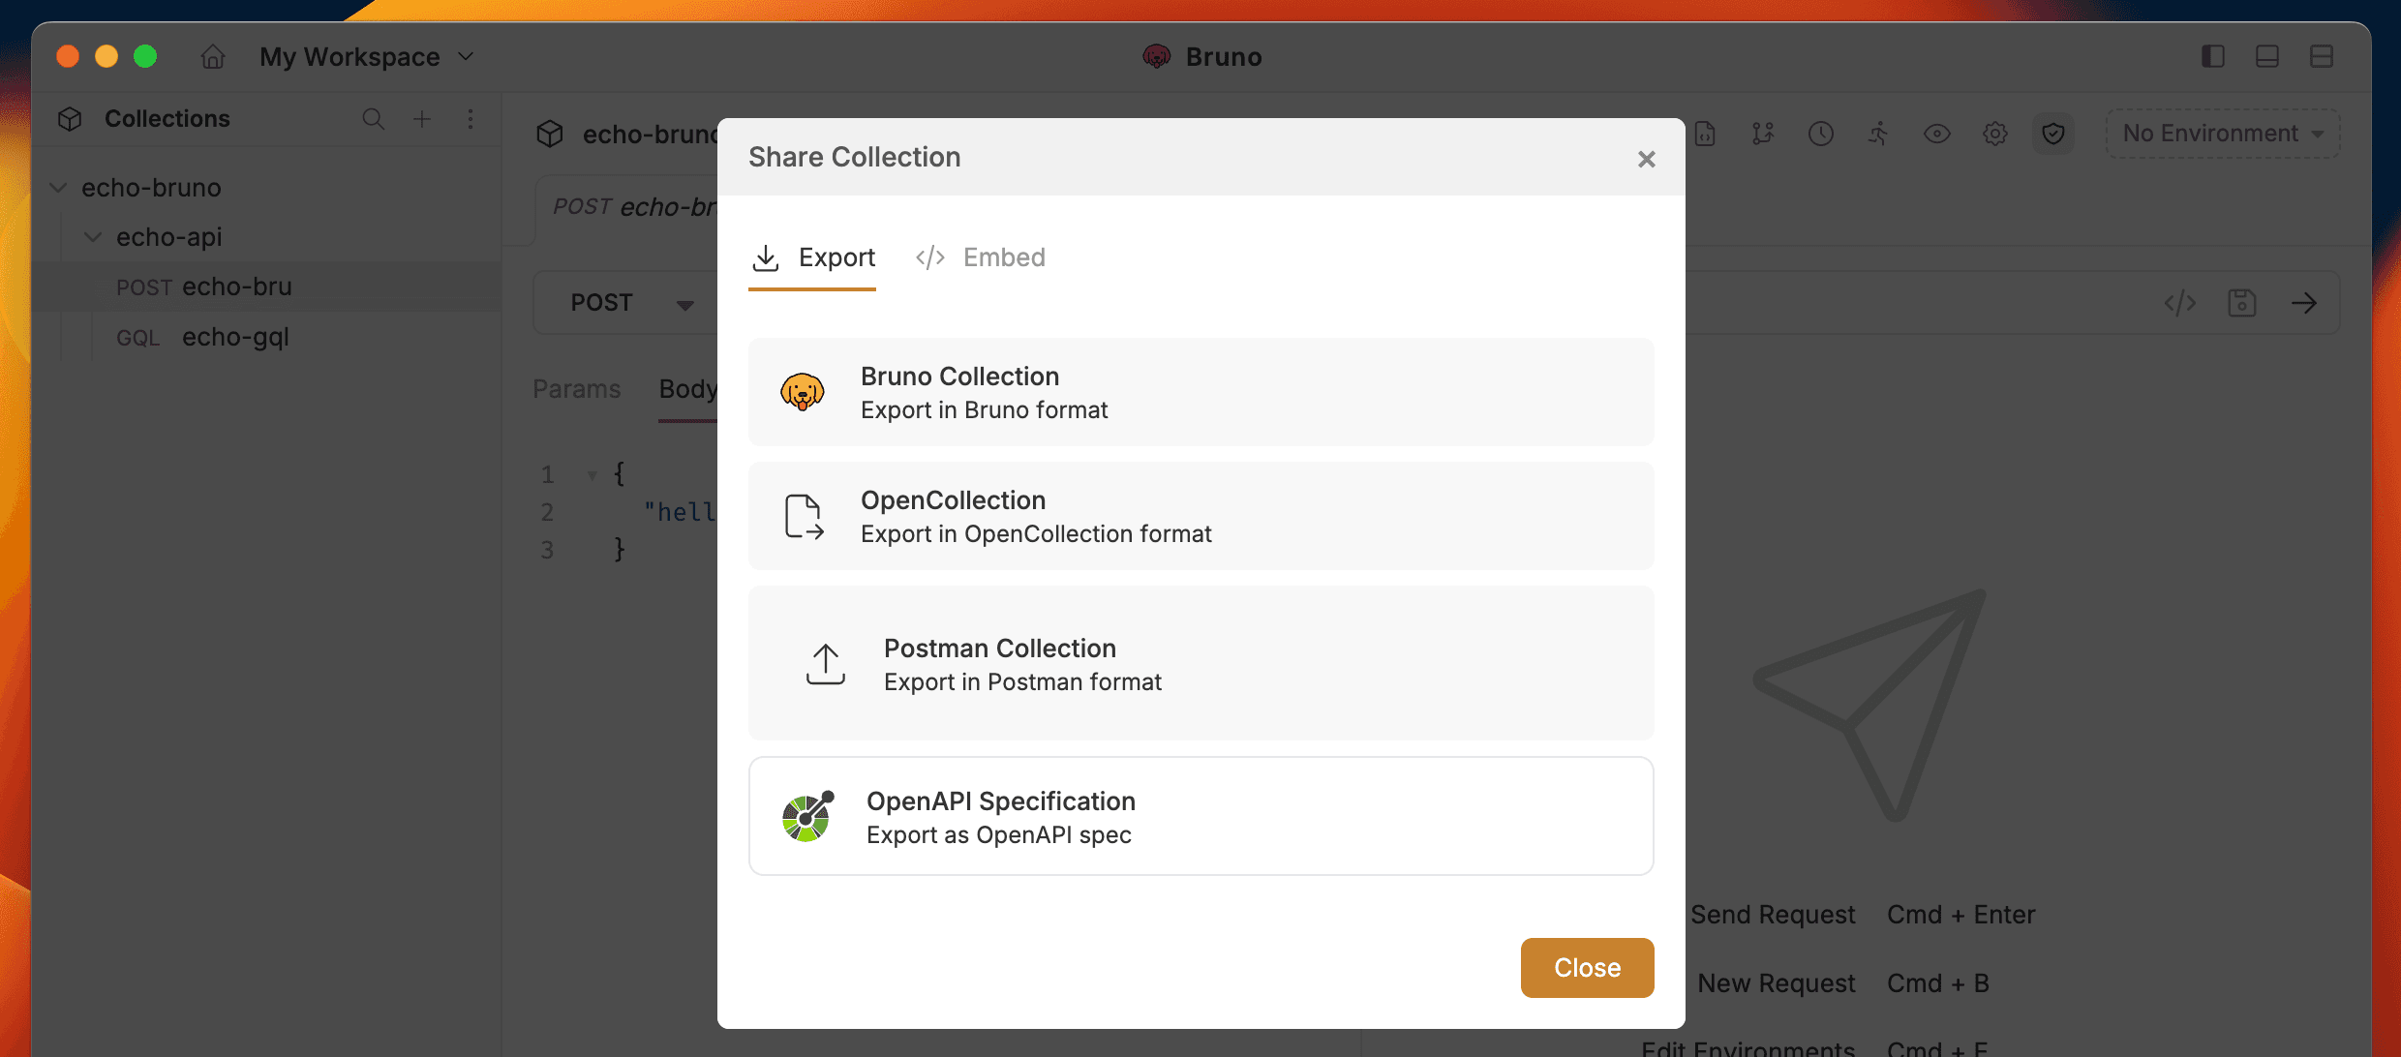
Task: Click the Close button in dialog
Action: [x=1587, y=967]
